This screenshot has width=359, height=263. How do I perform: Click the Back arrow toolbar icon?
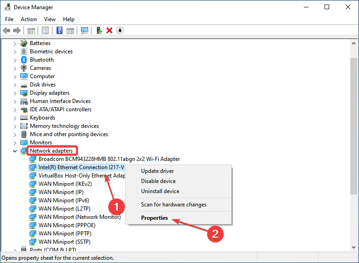(6, 30)
